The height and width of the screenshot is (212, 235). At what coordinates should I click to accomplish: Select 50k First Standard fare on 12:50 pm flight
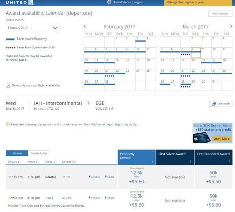pyautogui.click(x=213, y=200)
